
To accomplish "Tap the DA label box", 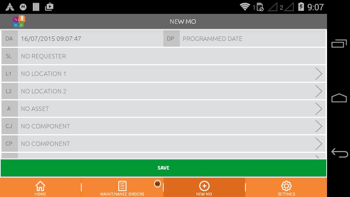I will [9, 39].
